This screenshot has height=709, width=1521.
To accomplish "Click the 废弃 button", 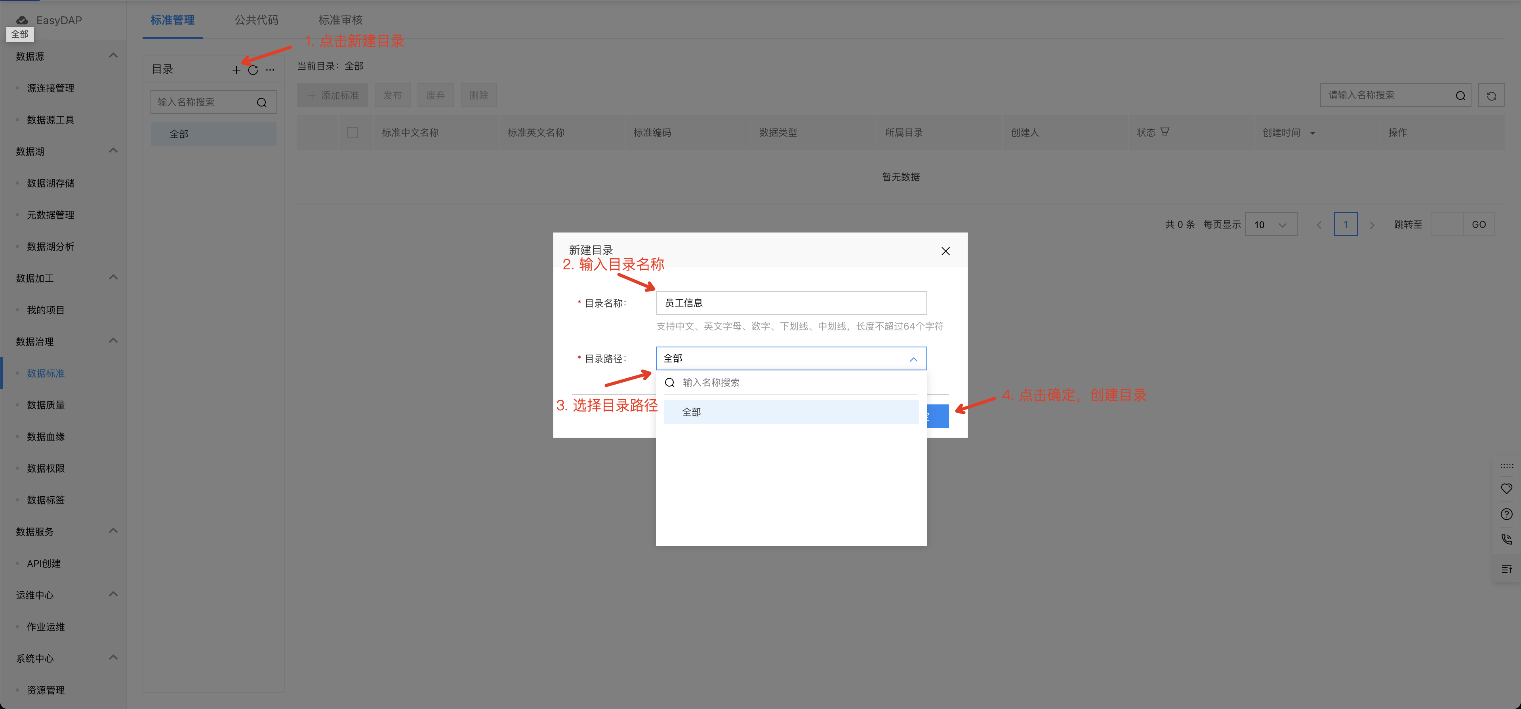I will click(436, 95).
